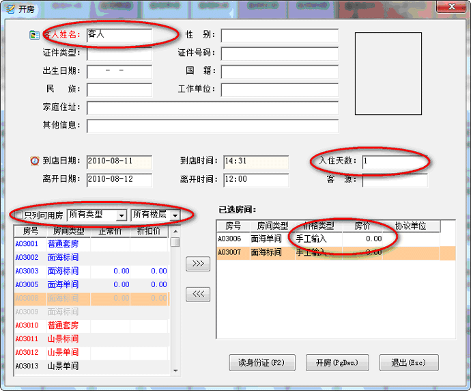Select A03007 in the 已选房间 list

pos(336,253)
